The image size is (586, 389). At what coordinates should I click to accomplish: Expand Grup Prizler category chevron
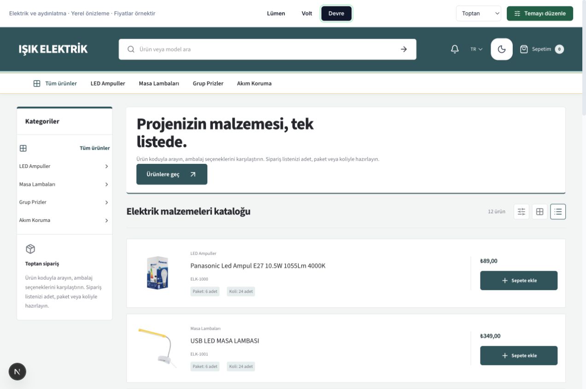point(106,202)
